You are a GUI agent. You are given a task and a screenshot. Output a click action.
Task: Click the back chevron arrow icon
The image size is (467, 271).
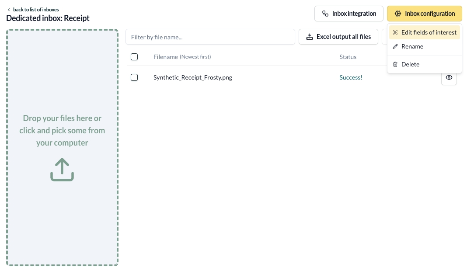pyautogui.click(x=9, y=10)
